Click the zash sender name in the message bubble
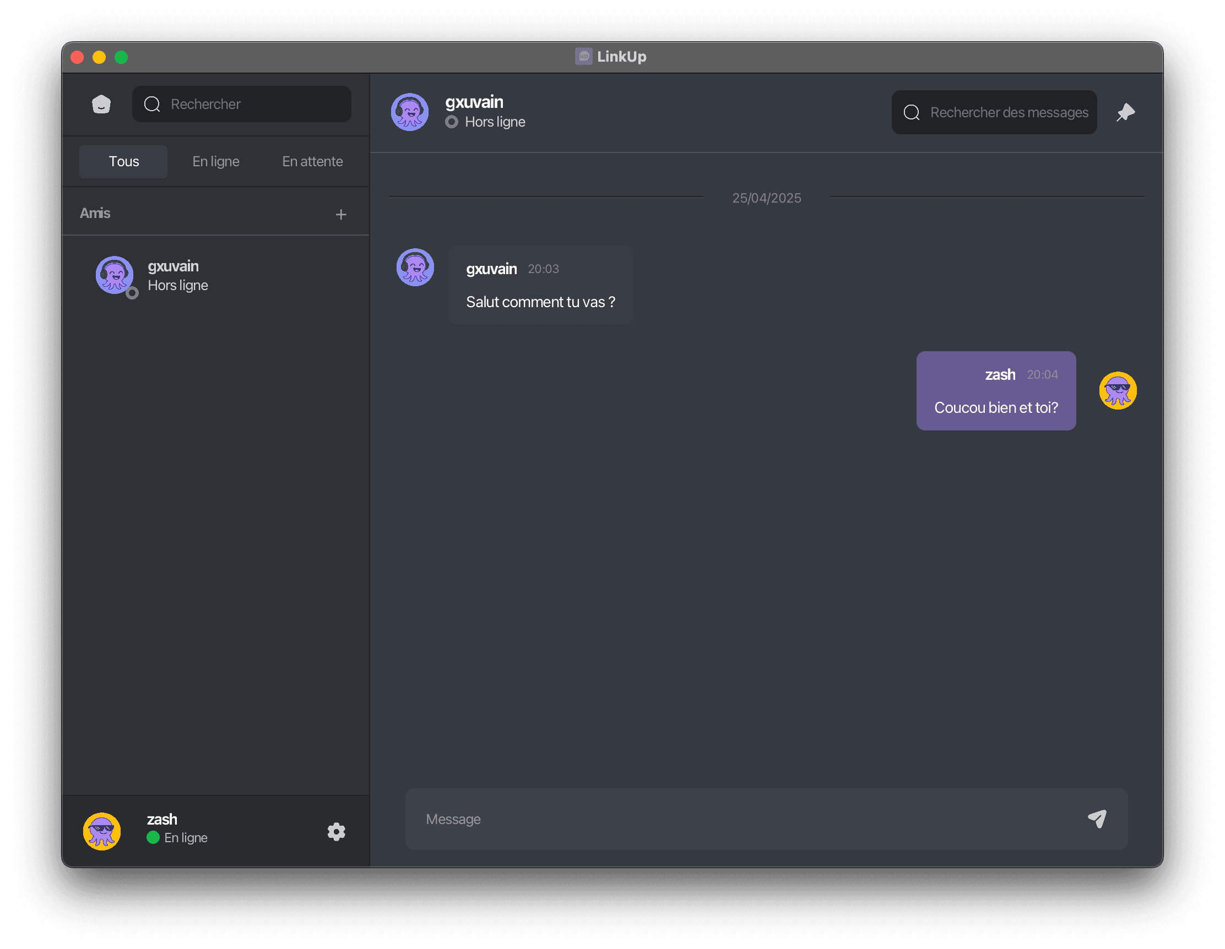Screen dimensions: 1225x949 pos(1000,374)
